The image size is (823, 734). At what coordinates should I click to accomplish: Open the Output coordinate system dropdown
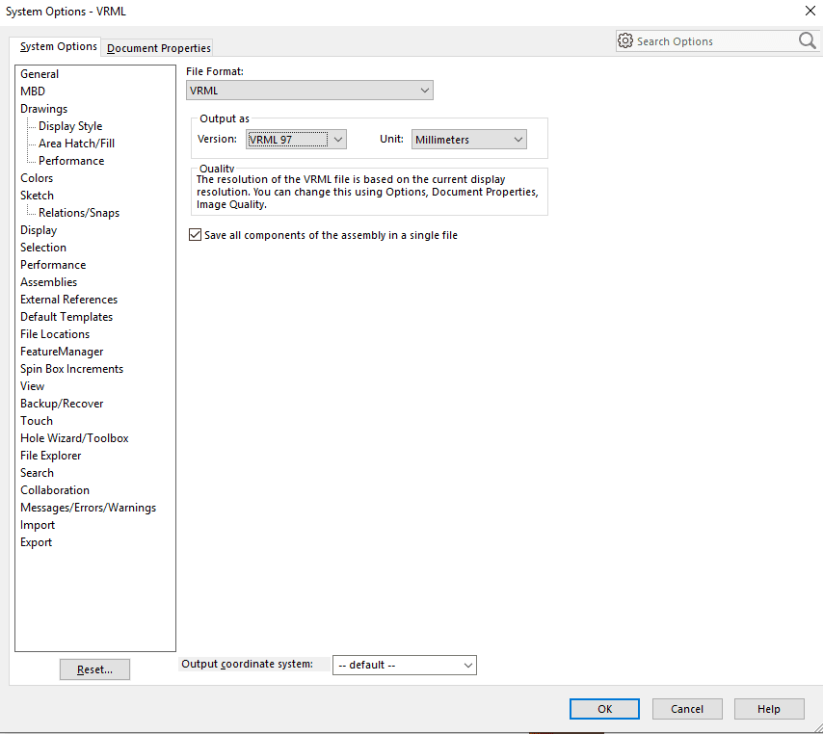pos(404,665)
